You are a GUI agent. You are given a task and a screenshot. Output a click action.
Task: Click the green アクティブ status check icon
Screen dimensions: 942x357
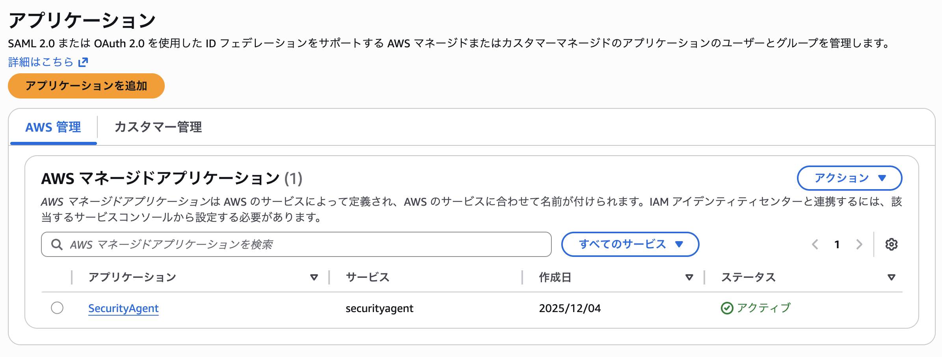pyautogui.click(x=727, y=308)
